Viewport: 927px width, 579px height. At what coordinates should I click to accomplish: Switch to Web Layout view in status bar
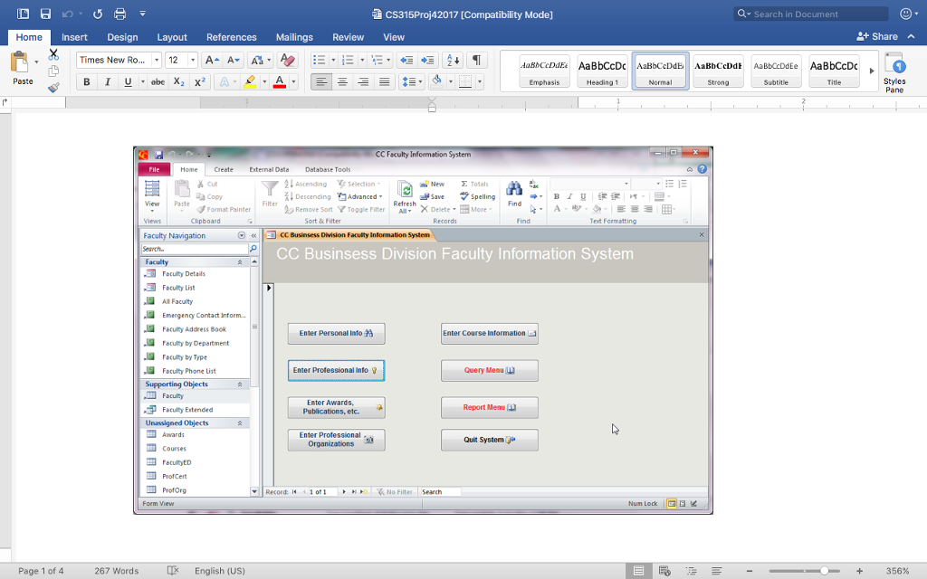pyautogui.click(x=664, y=571)
